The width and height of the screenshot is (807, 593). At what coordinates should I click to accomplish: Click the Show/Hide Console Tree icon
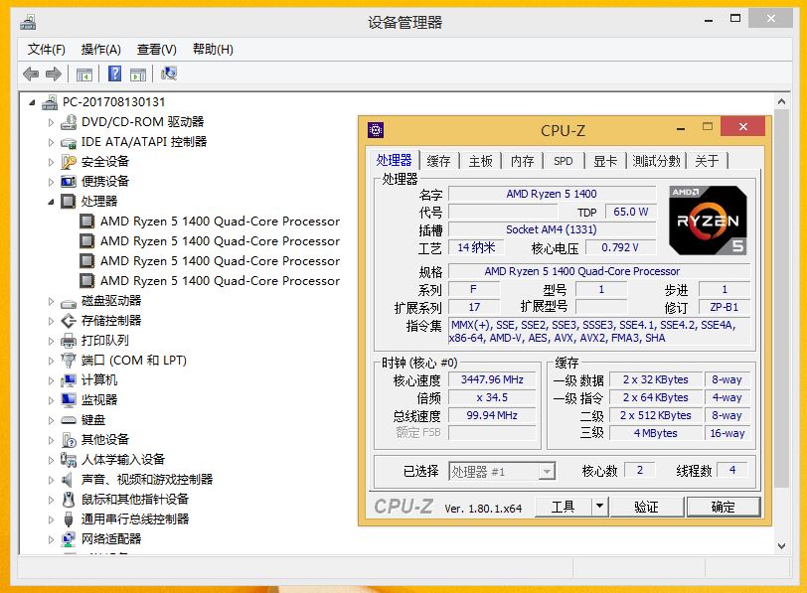[x=84, y=74]
